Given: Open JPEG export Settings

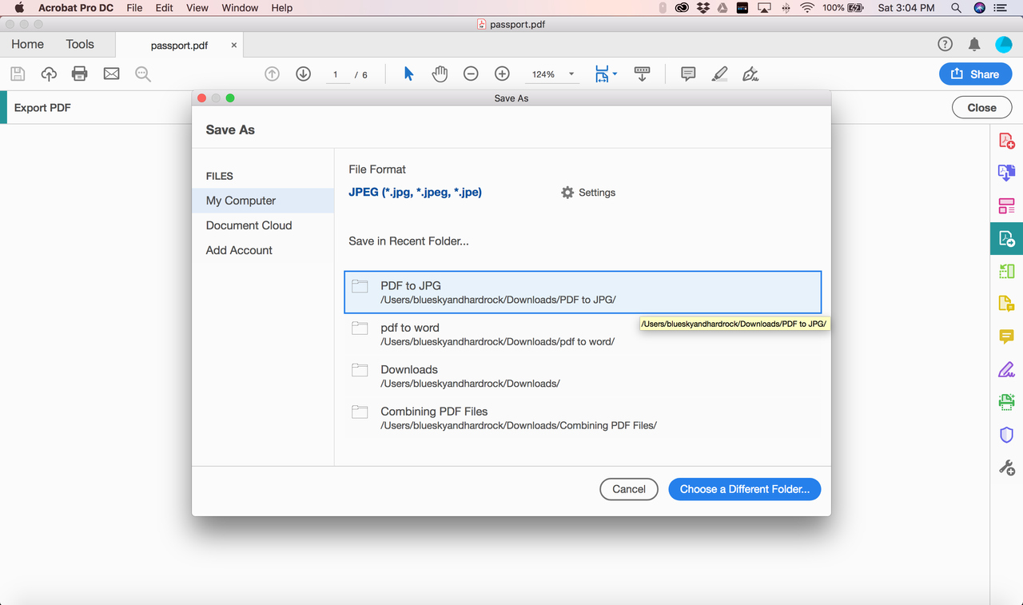Looking at the screenshot, I should (x=588, y=193).
